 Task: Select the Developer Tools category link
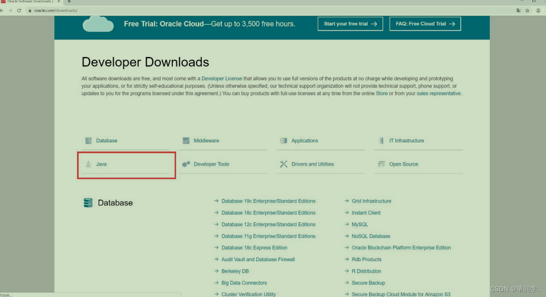211,164
